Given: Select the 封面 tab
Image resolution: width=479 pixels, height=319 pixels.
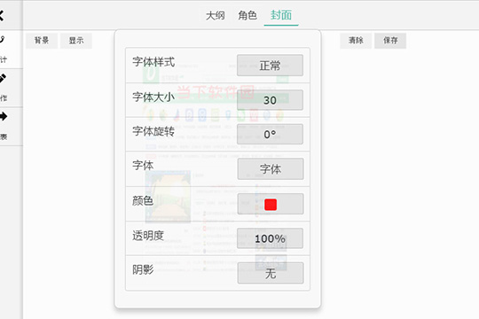Looking at the screenshot, I should coord(281,15).
